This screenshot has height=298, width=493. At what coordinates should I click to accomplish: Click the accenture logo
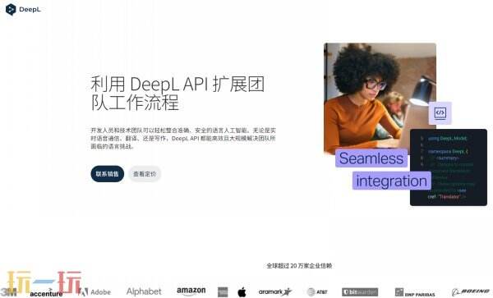[x=46, y=293]
